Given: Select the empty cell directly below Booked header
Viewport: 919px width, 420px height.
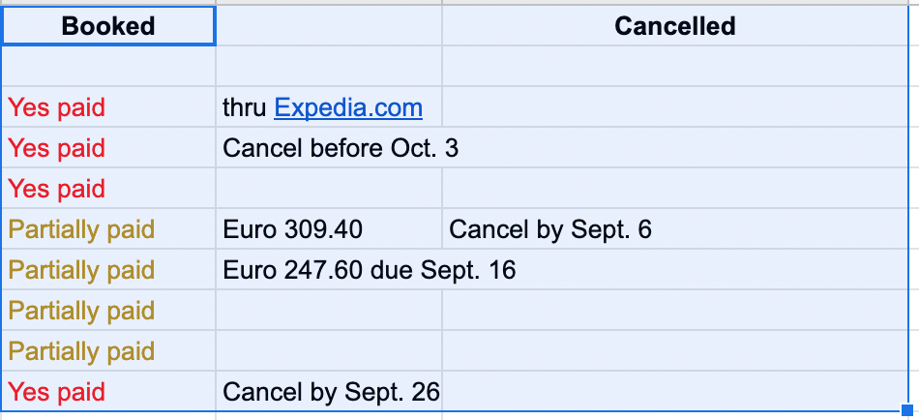Looking at the screenshot, I should pyautogui.click(x=108, y=66).
